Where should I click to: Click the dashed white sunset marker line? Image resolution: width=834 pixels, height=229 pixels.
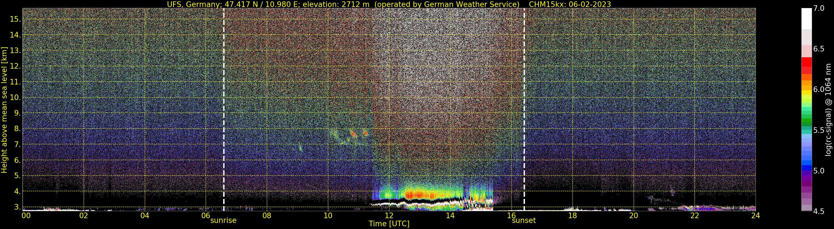524,110
